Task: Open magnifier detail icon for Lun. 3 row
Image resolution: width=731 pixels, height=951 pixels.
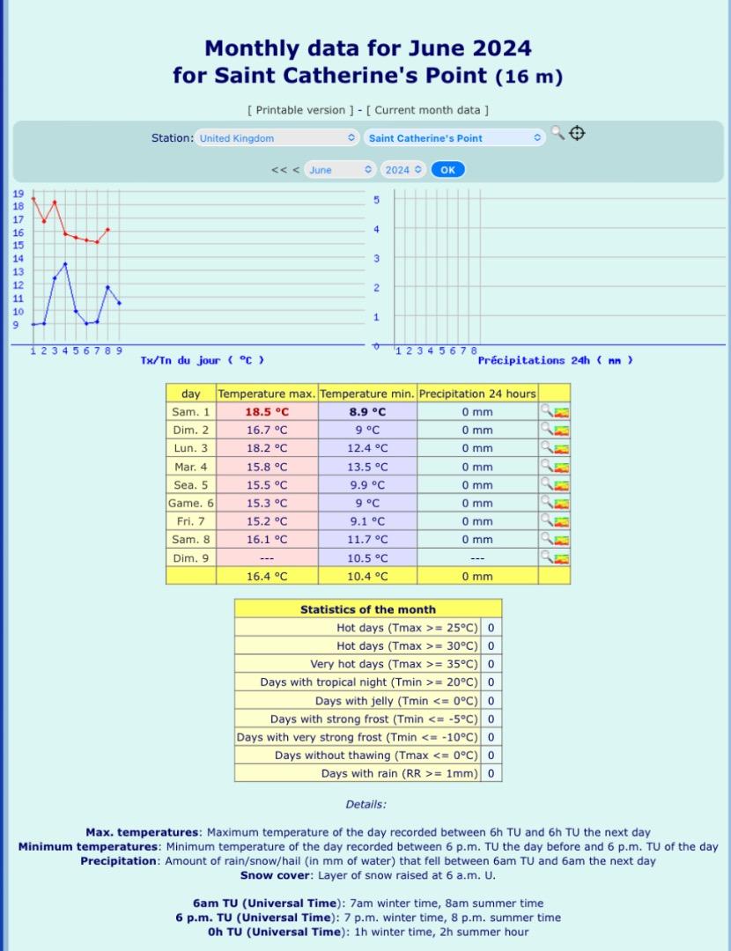Action: 547,447
